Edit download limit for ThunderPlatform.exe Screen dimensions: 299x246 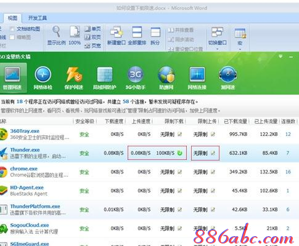coord(180,210)
